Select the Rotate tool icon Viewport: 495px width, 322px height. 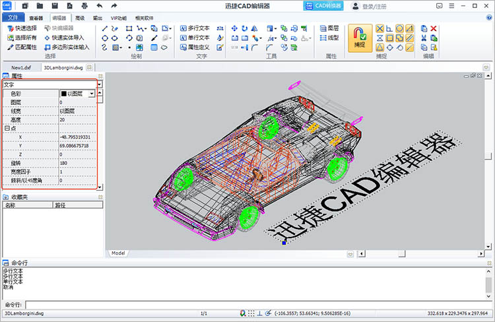(245, 29)
